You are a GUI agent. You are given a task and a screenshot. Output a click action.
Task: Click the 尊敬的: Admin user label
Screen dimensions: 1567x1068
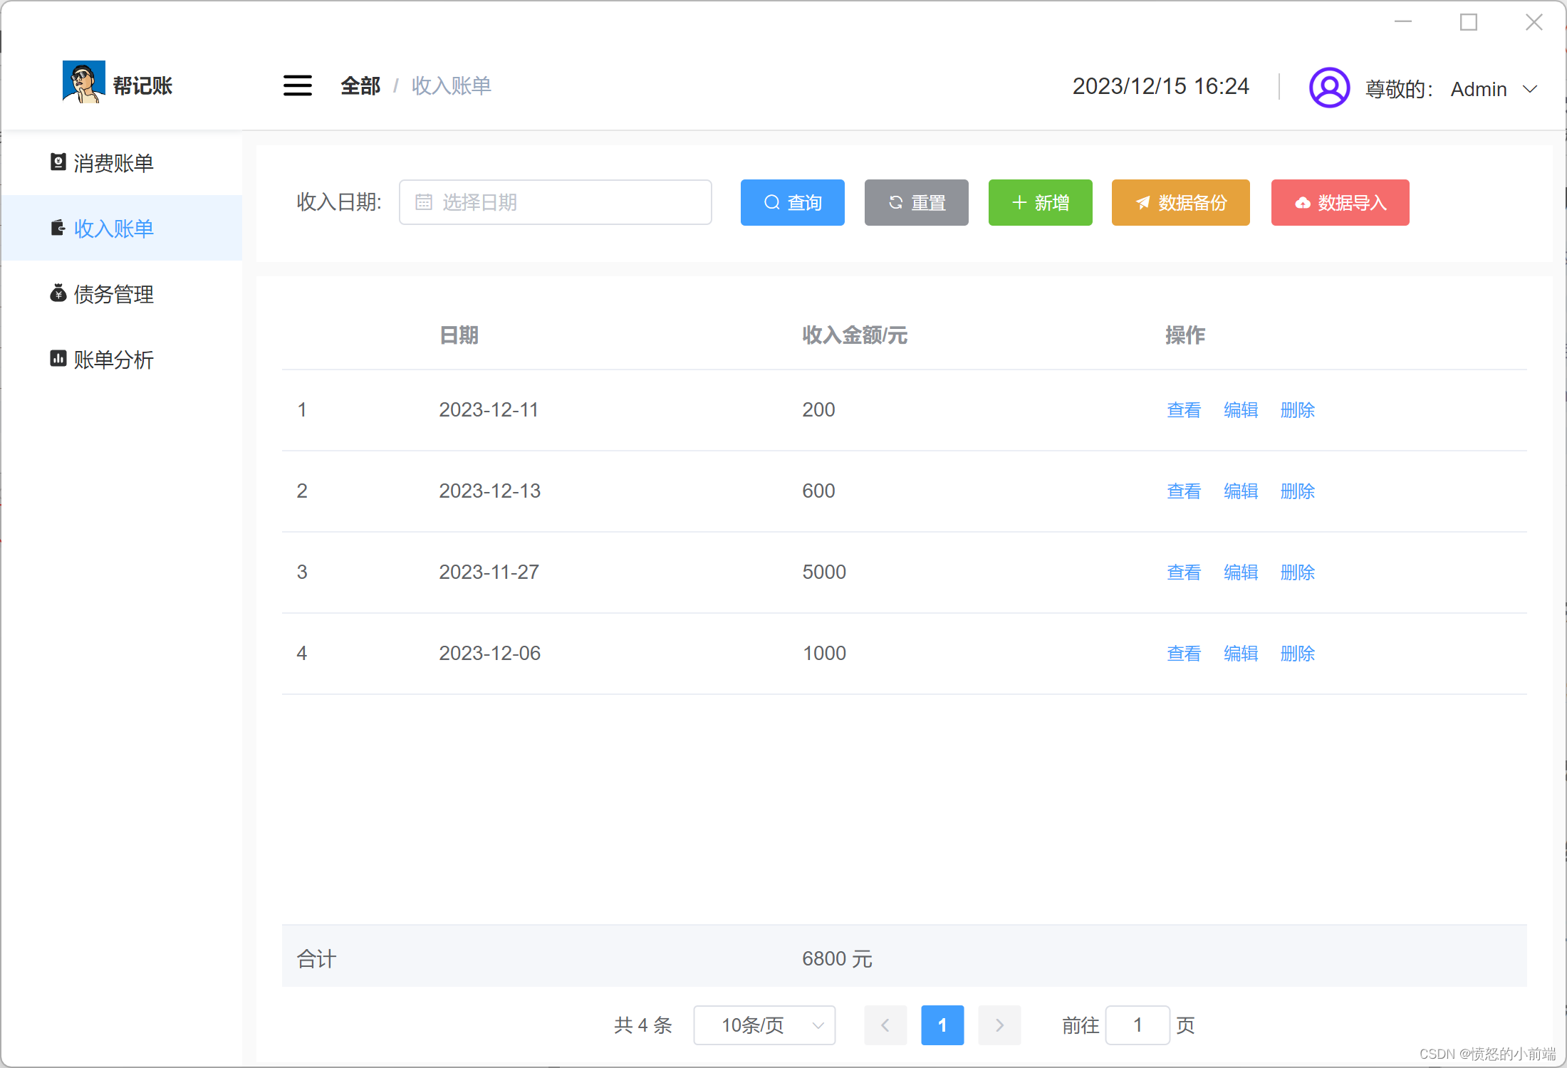click(x=1436, y=90)
